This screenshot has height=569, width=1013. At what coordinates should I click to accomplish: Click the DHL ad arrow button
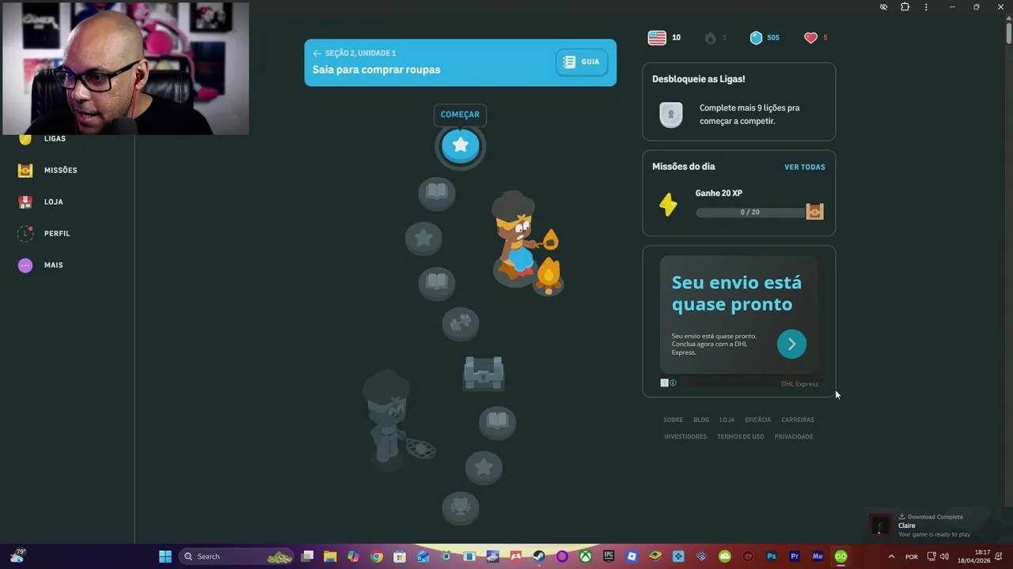[x=791, y=344]
